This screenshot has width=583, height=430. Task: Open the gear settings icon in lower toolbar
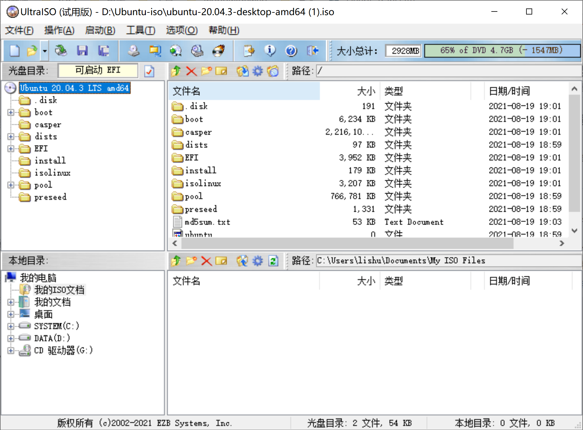pyautogui.click(x=257, y=261)
